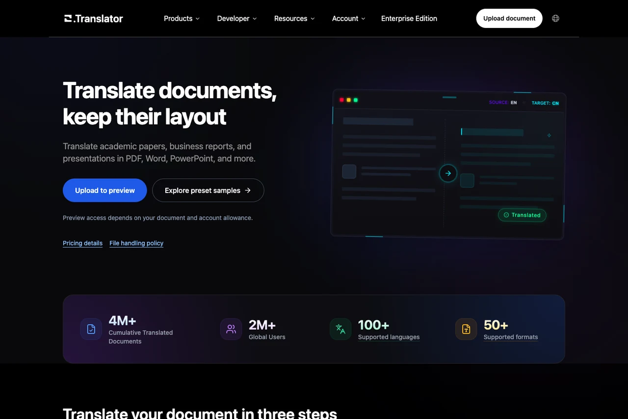Click the "Global Users" label

pyautogui.click(x=267, y=337)
